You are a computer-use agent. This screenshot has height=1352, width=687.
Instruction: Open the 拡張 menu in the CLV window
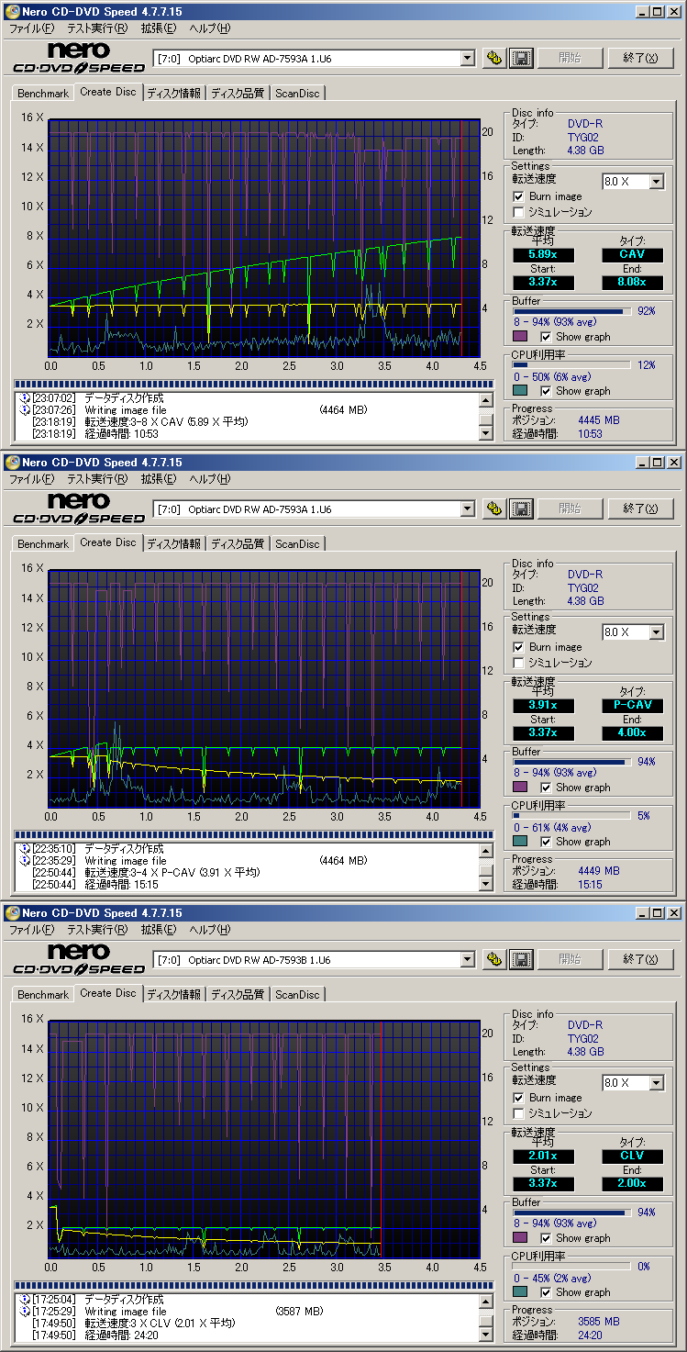coord(159,930)
